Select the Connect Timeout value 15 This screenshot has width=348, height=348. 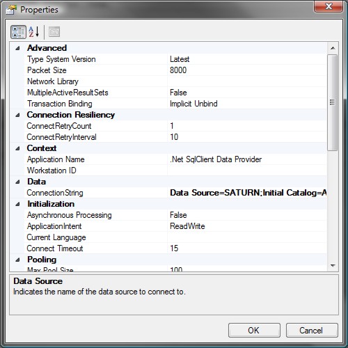click(x=247, y=248)
